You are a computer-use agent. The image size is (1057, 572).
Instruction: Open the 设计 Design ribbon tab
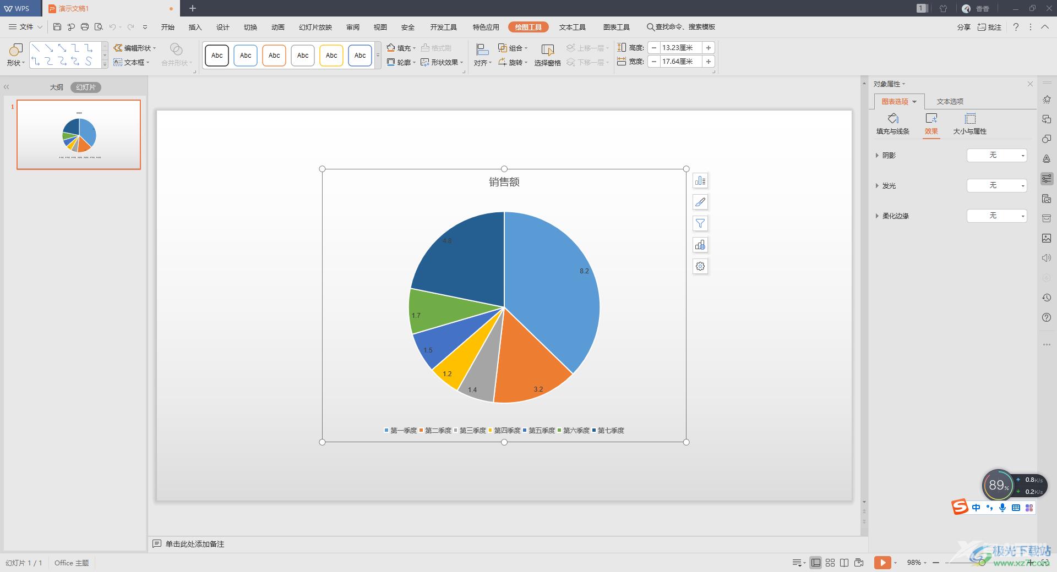[222, 27]
